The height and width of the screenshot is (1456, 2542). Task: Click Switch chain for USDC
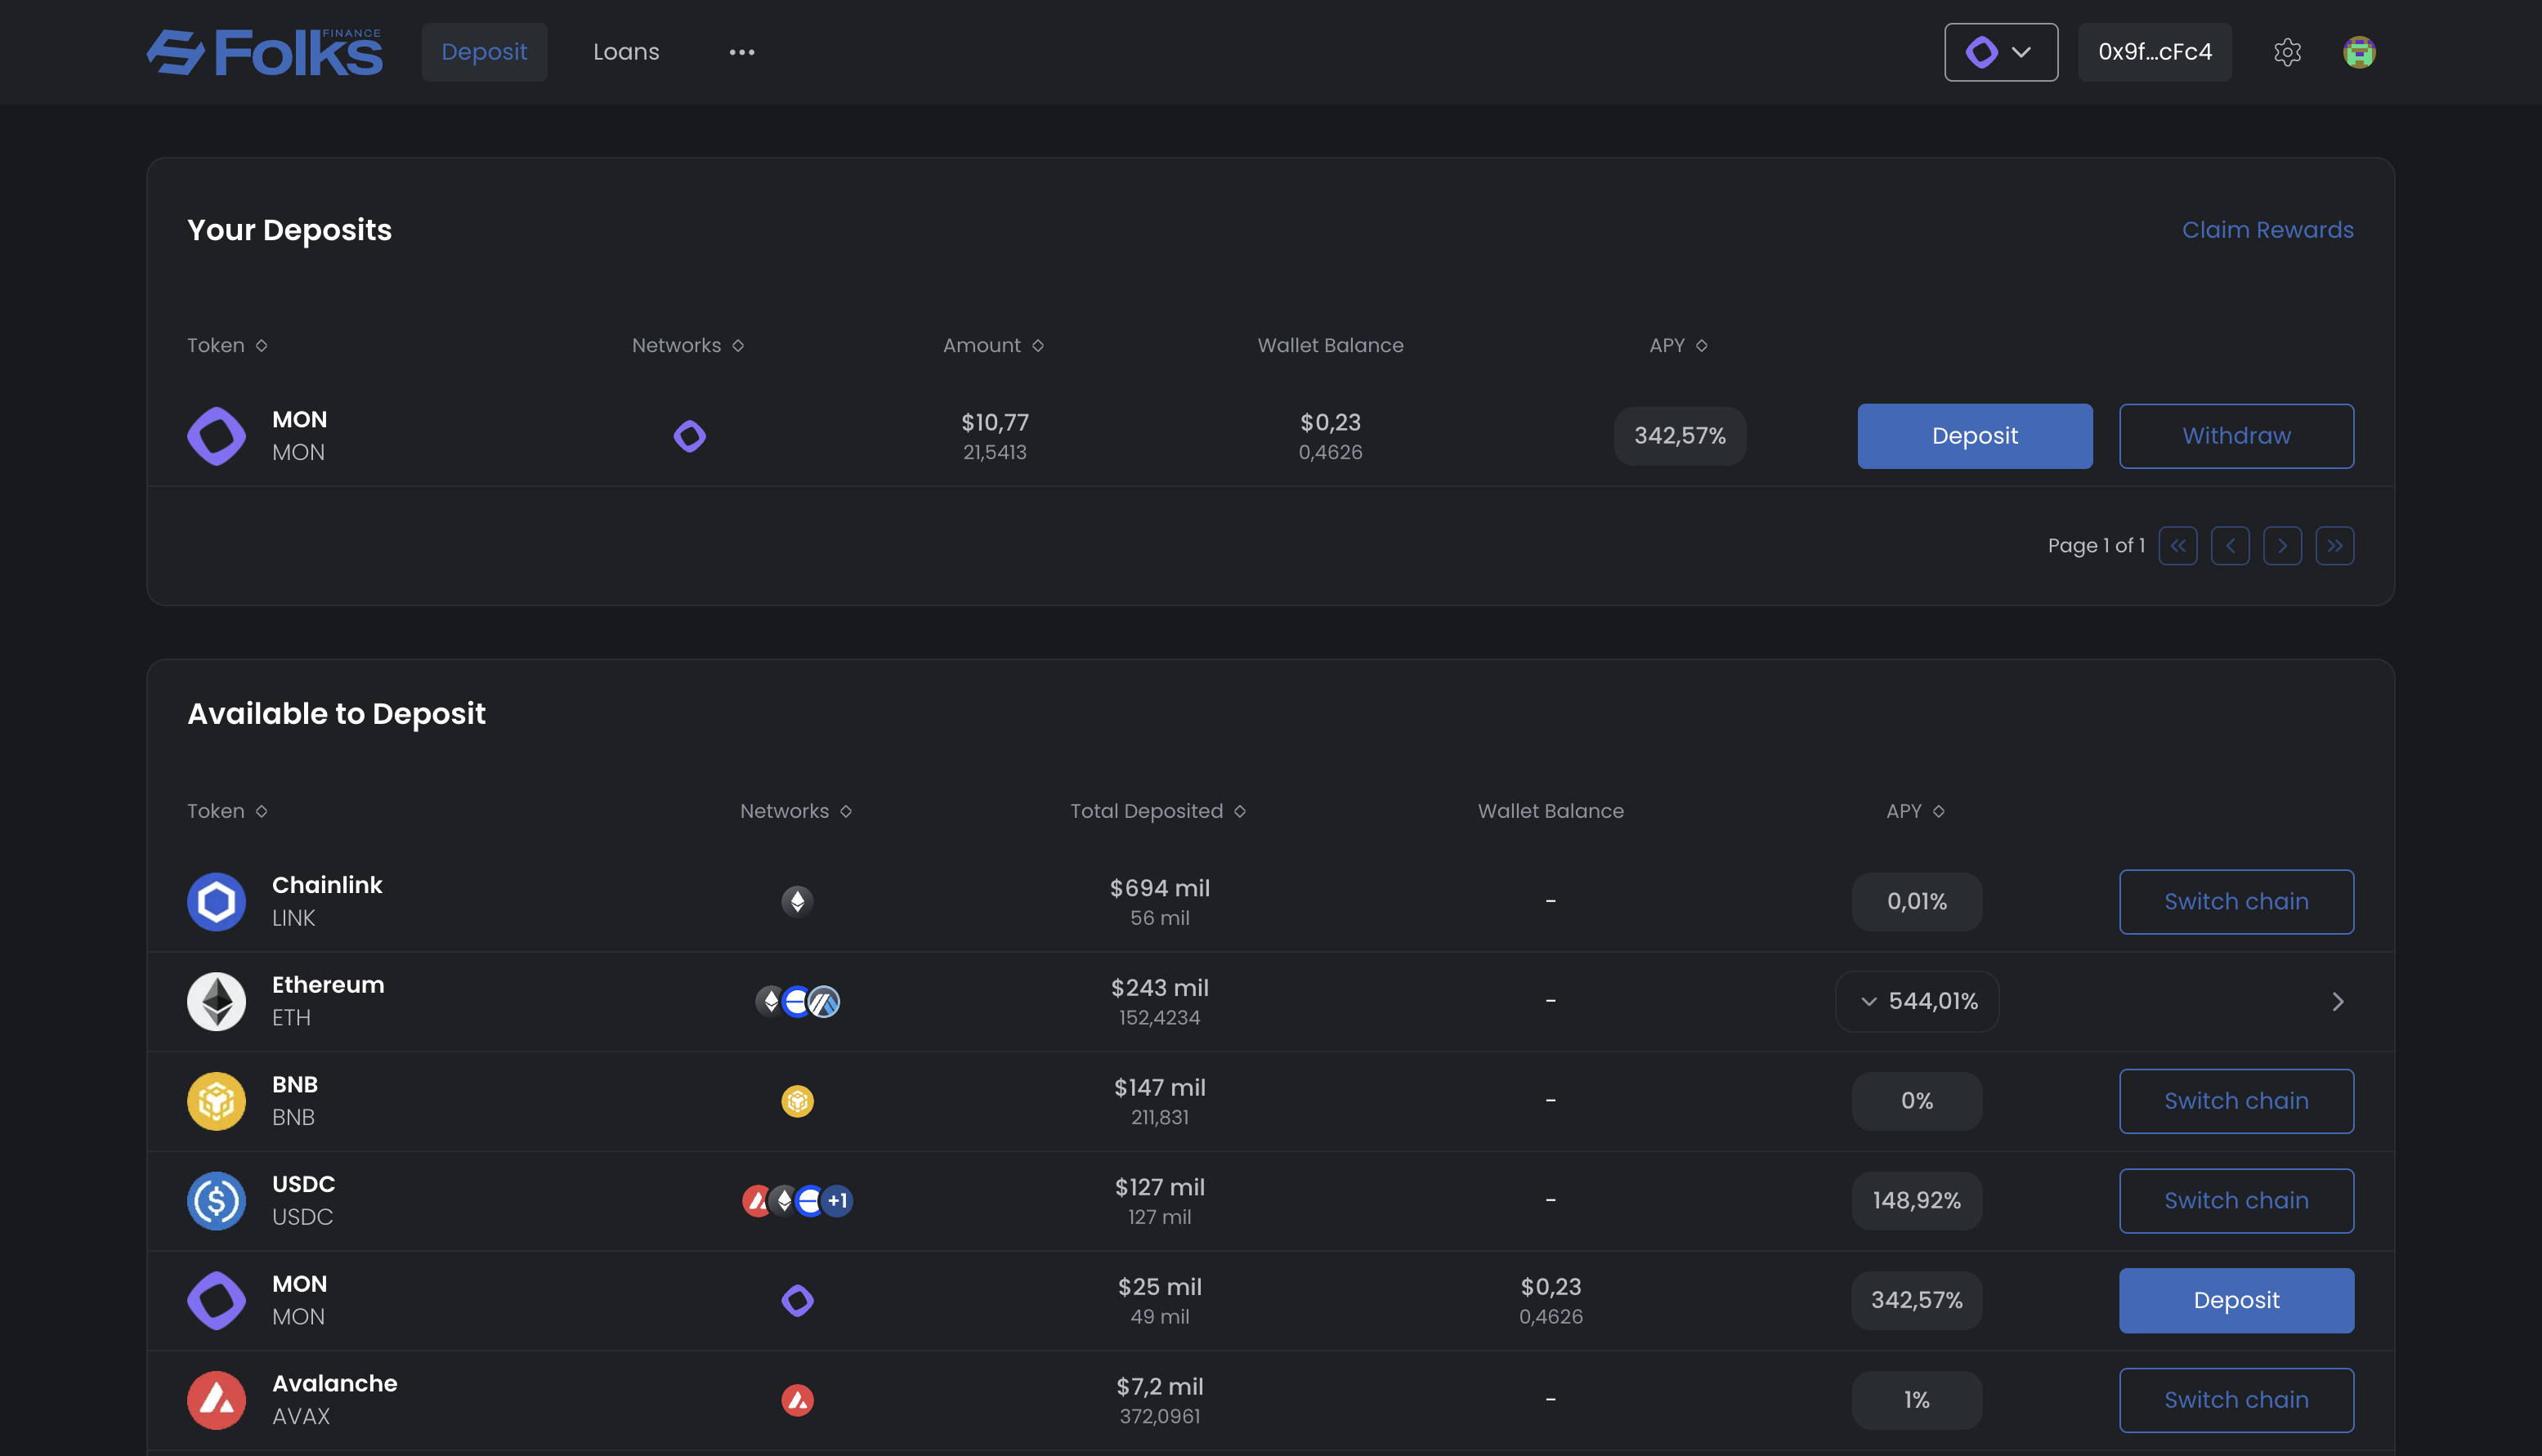click(2237, 1201)
